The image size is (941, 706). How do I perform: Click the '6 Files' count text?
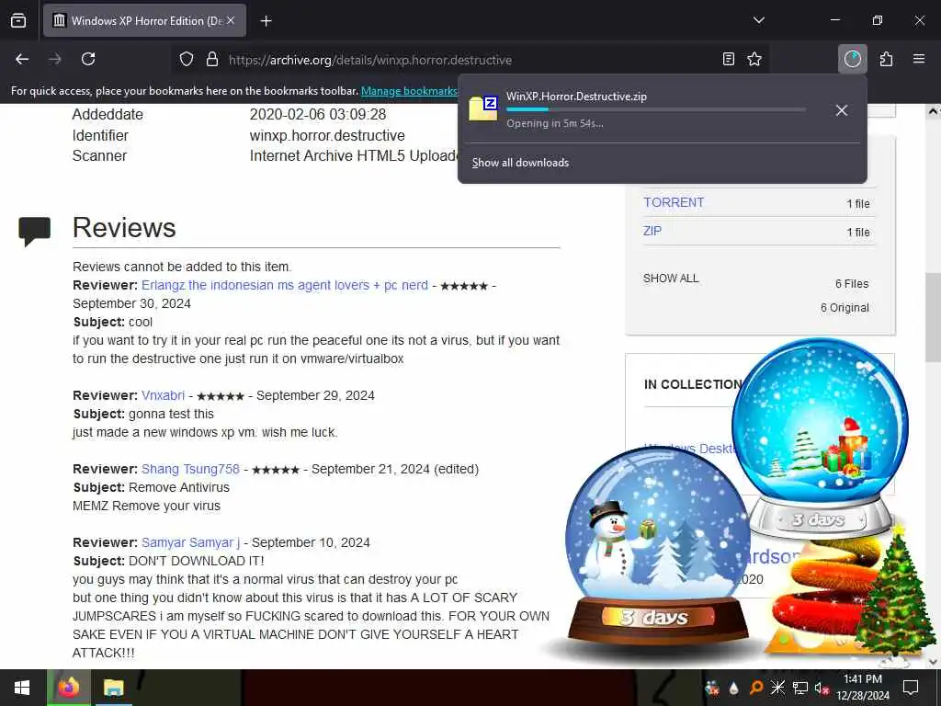852,284
